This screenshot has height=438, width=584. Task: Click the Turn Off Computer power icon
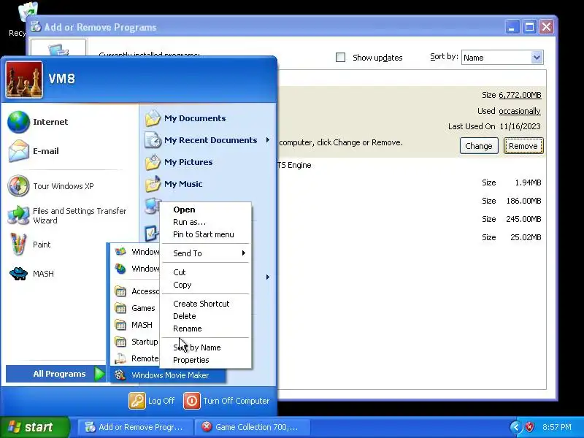191,401
